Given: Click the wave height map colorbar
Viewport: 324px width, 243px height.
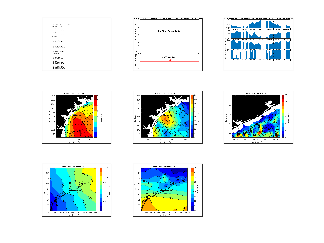Looking at the screenshot, I should tap(95, 116).
